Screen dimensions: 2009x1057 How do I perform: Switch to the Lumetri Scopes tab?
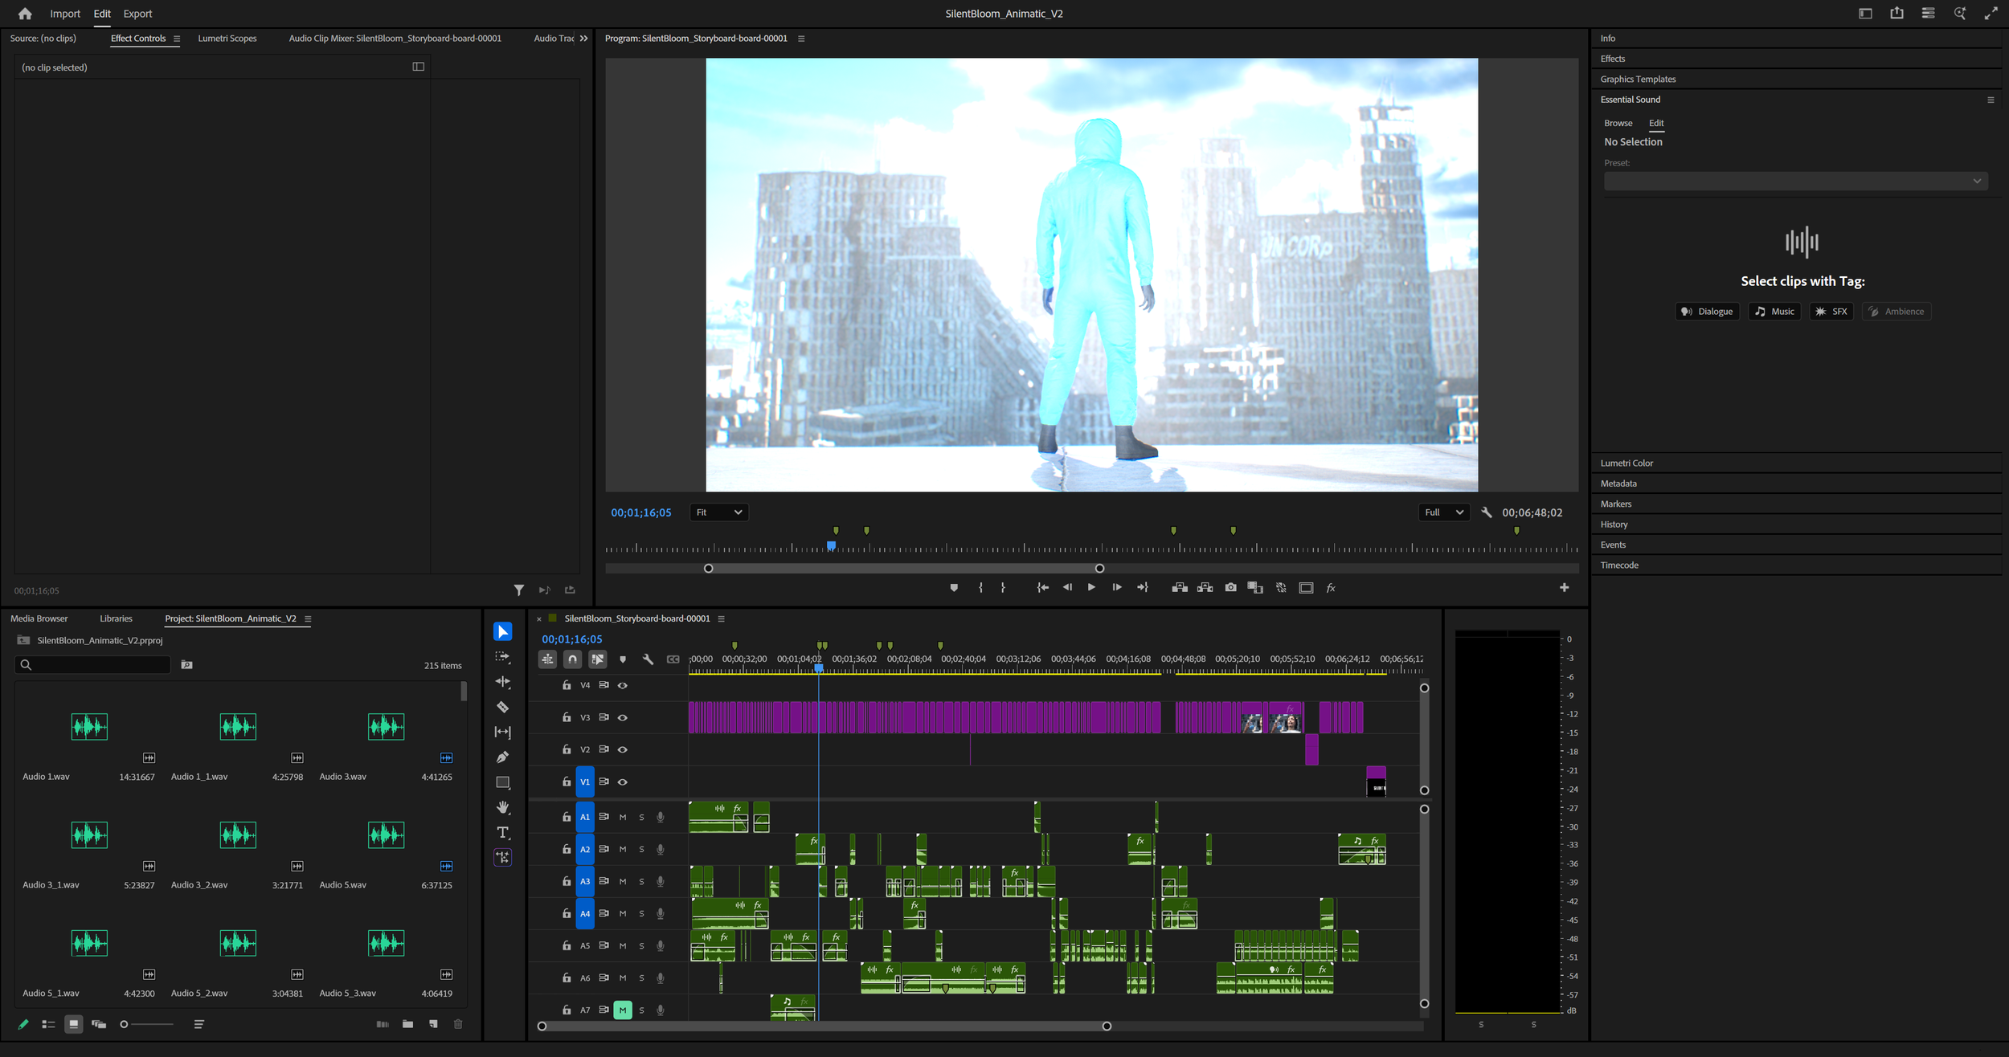[x=227, y=39]
